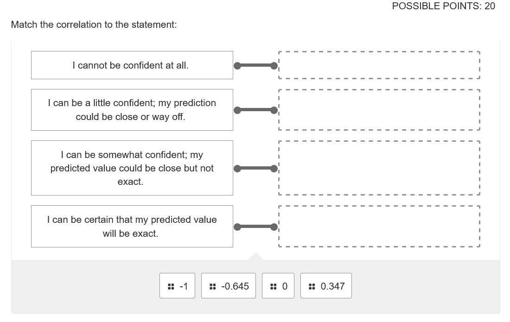Click the 'little confident; my prediction could be close' statement

132,109
